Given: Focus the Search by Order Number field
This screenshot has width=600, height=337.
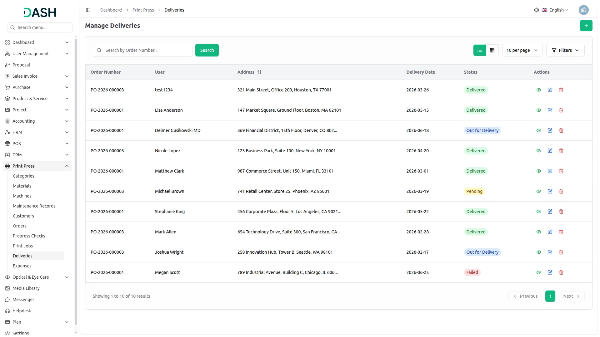Looking at the screenshot, I should [x=147, y=50].
